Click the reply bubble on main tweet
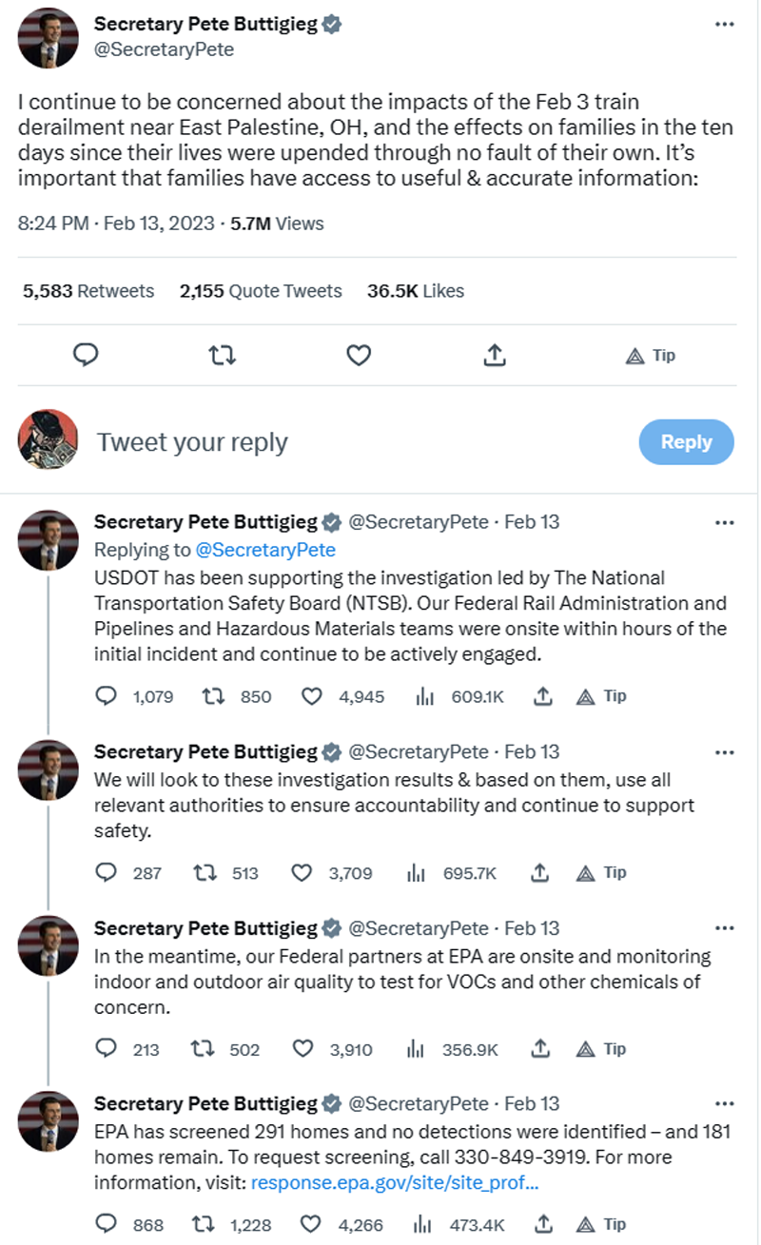The height and width of the screenshot is (1245, 761). 87,356
